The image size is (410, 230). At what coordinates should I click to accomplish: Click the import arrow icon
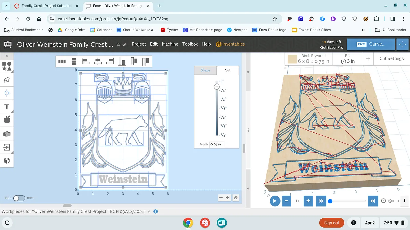(x=6, y=147)
